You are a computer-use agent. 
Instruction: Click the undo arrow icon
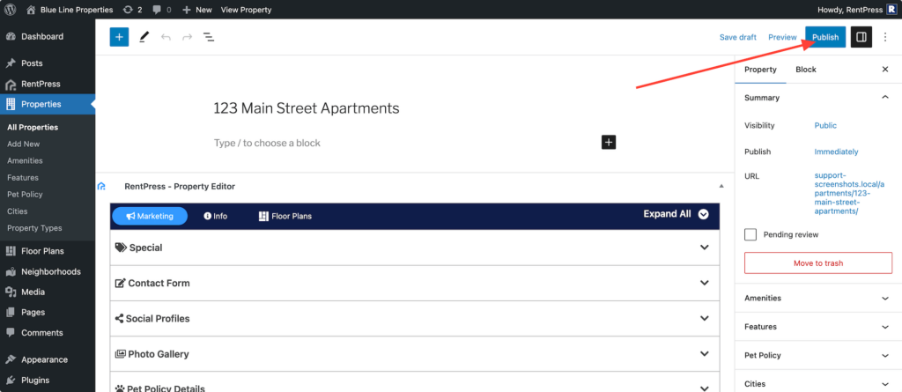point(166,37)
